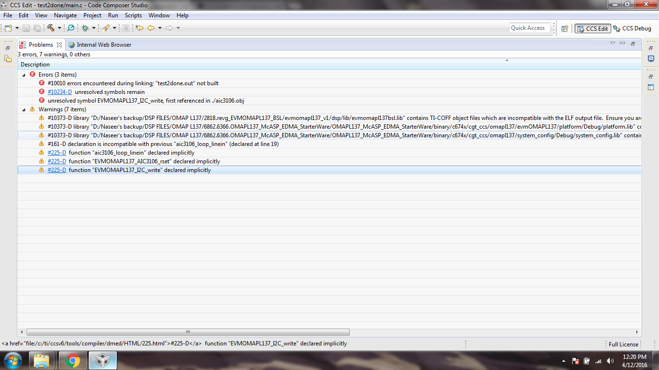Click the Full License status bar entry
This screenshot has width=659, height=370.
tap(623, 344)
